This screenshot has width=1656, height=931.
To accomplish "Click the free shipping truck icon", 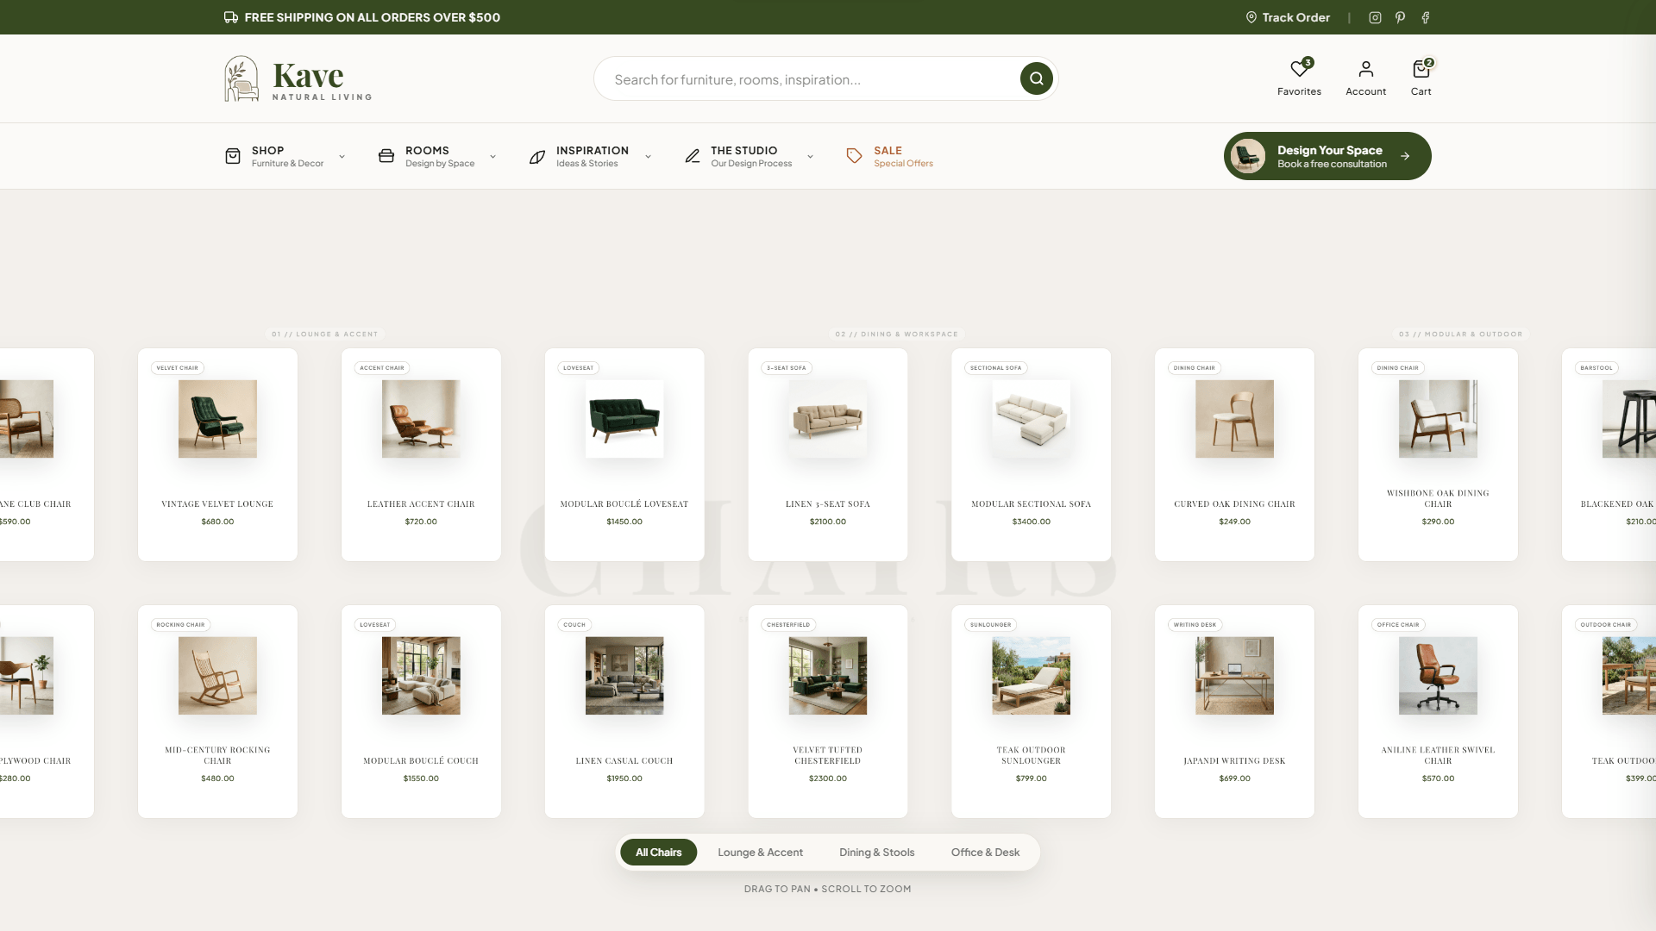I will click(x=231, y=17).
